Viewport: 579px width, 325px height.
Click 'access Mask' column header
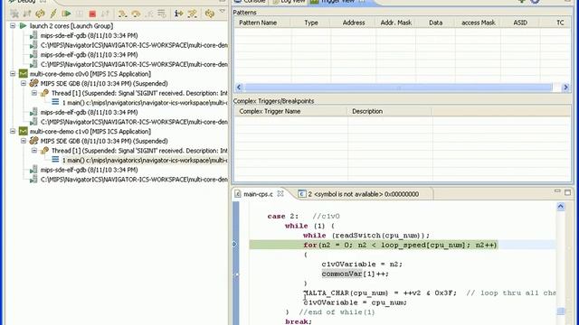click(x=479, y=23)
